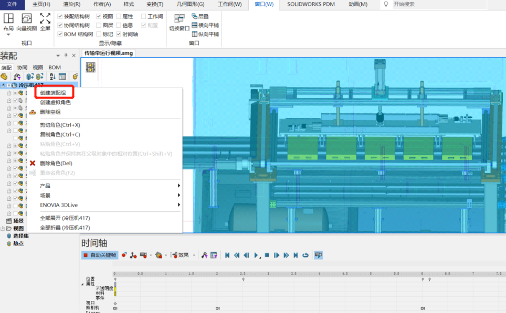
Task: Tile windows vertically with 纵向平铺
Action: (205, 34)
